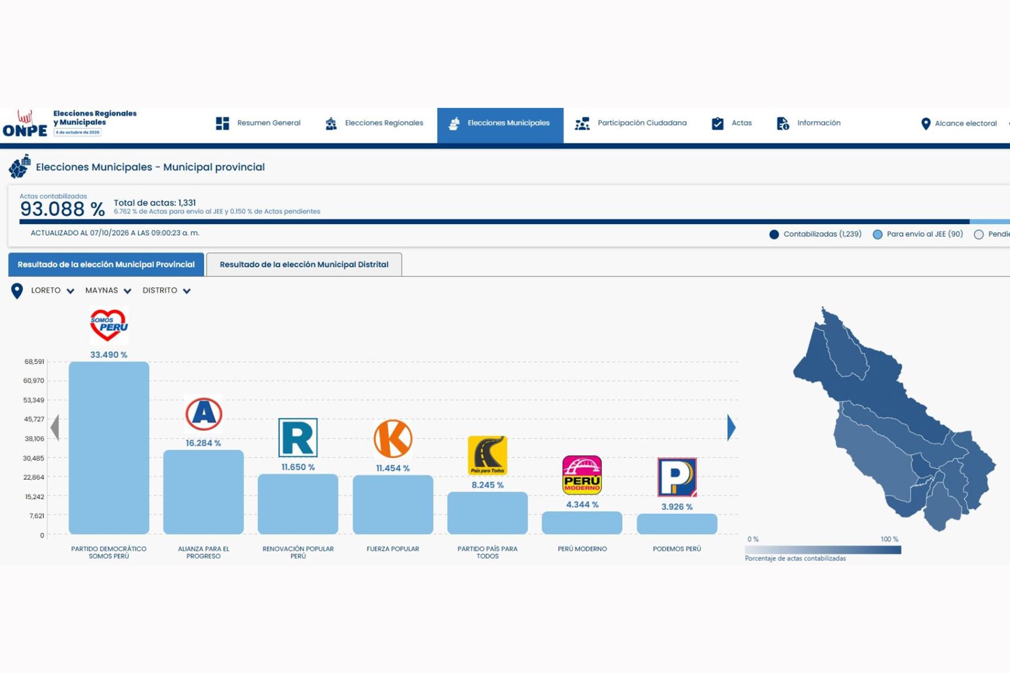1010x673 pixels.
Task: Click the Información document icon
Action: coord(783,123)
